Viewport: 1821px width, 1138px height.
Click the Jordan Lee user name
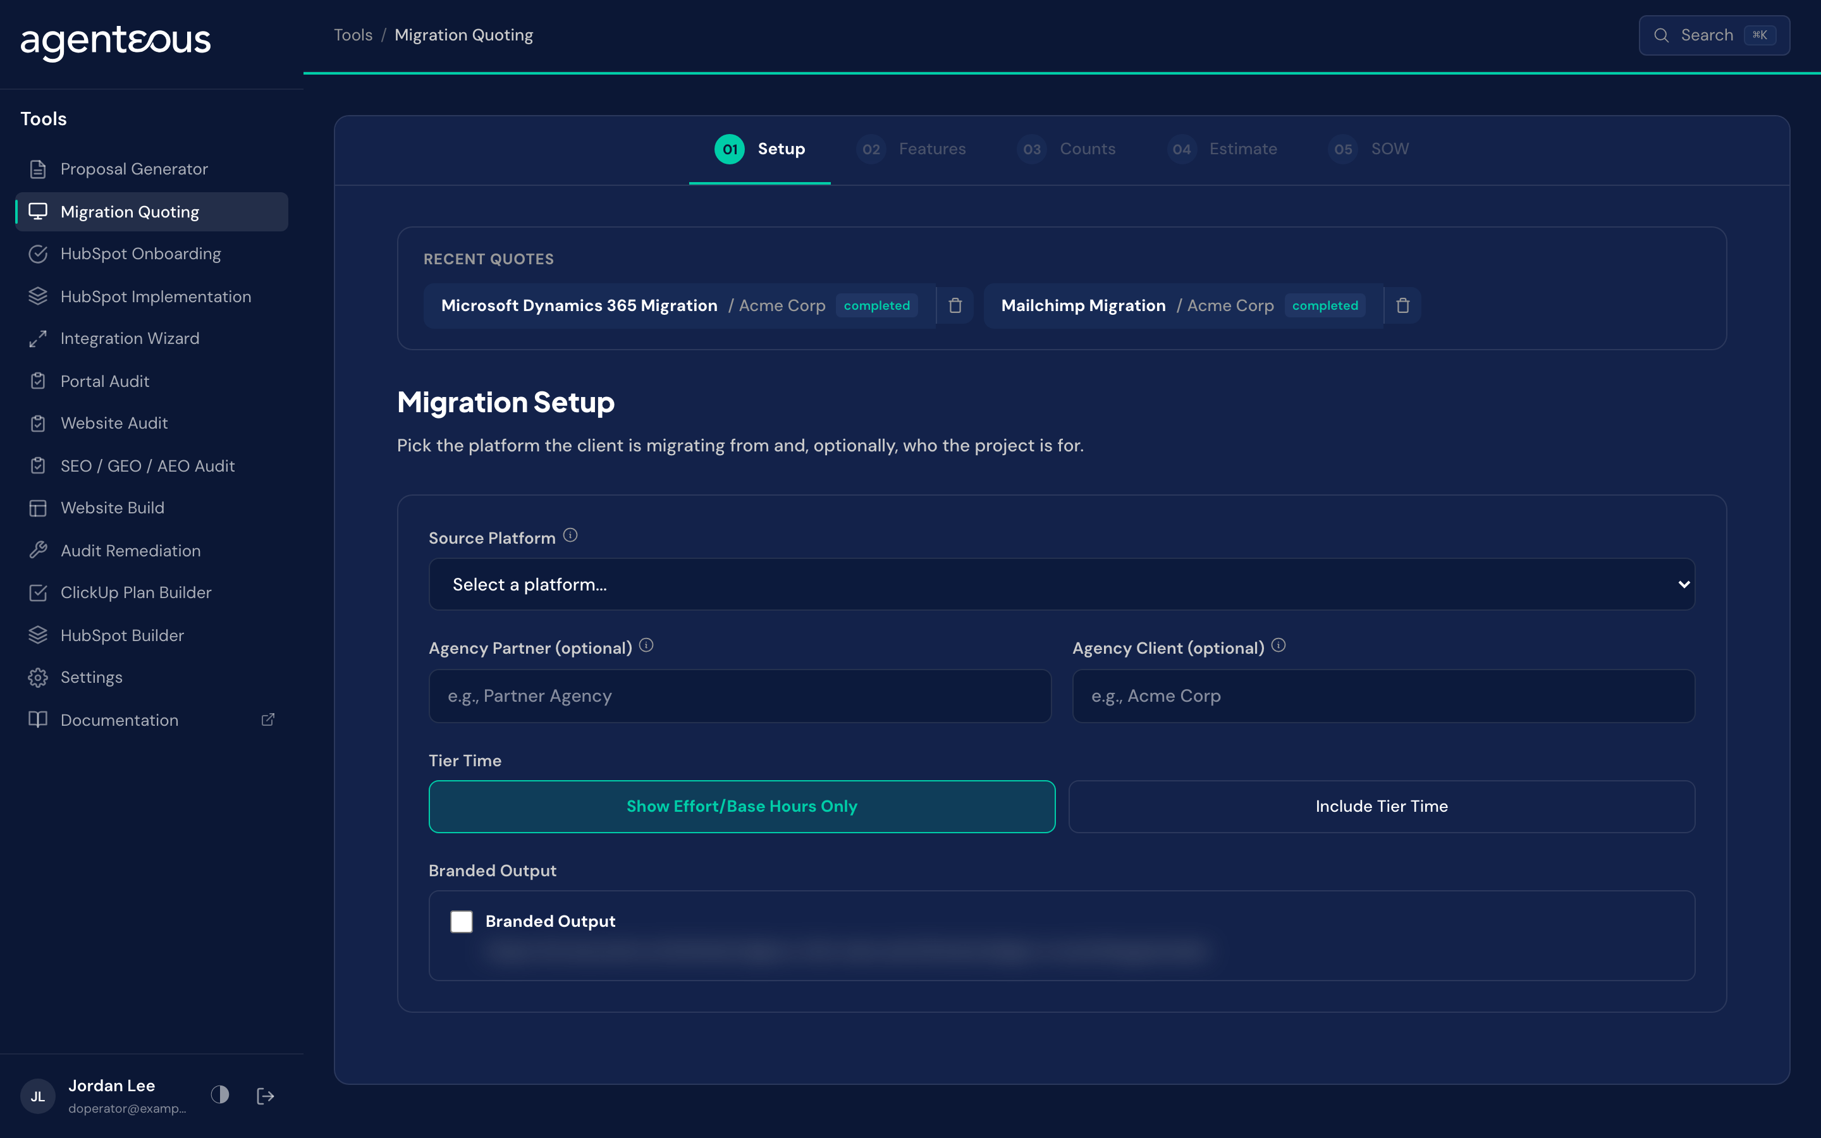(111, 1086)
